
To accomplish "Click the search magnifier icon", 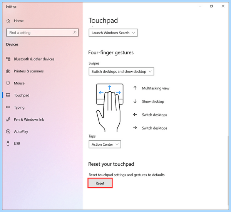I will coord(75,32).
